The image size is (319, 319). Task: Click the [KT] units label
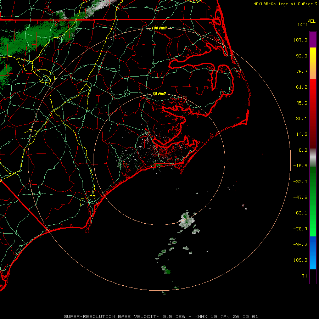tap(303, 24)
